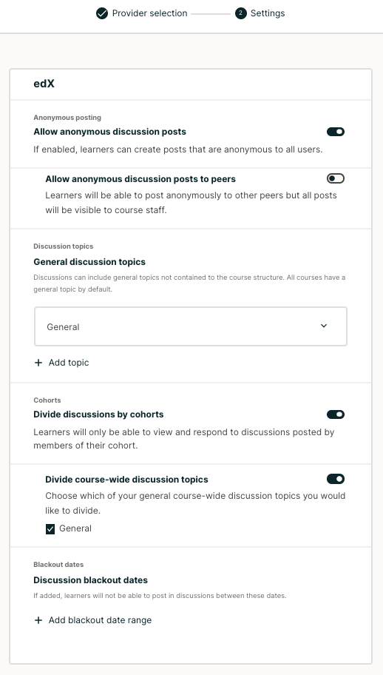Click Add blackout date range button
This screenshot has height=675, width=383.
92,620
